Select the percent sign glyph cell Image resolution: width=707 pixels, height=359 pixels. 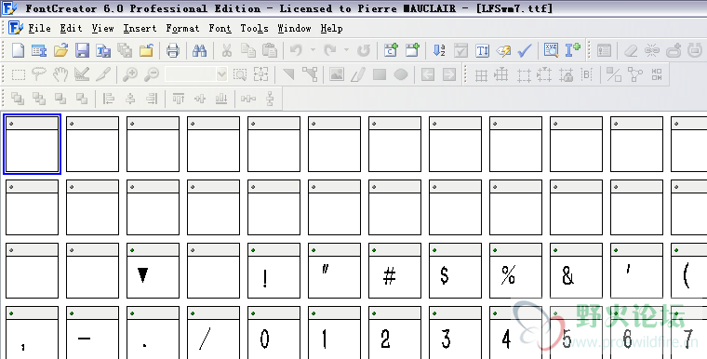click(x=515, y=271)
